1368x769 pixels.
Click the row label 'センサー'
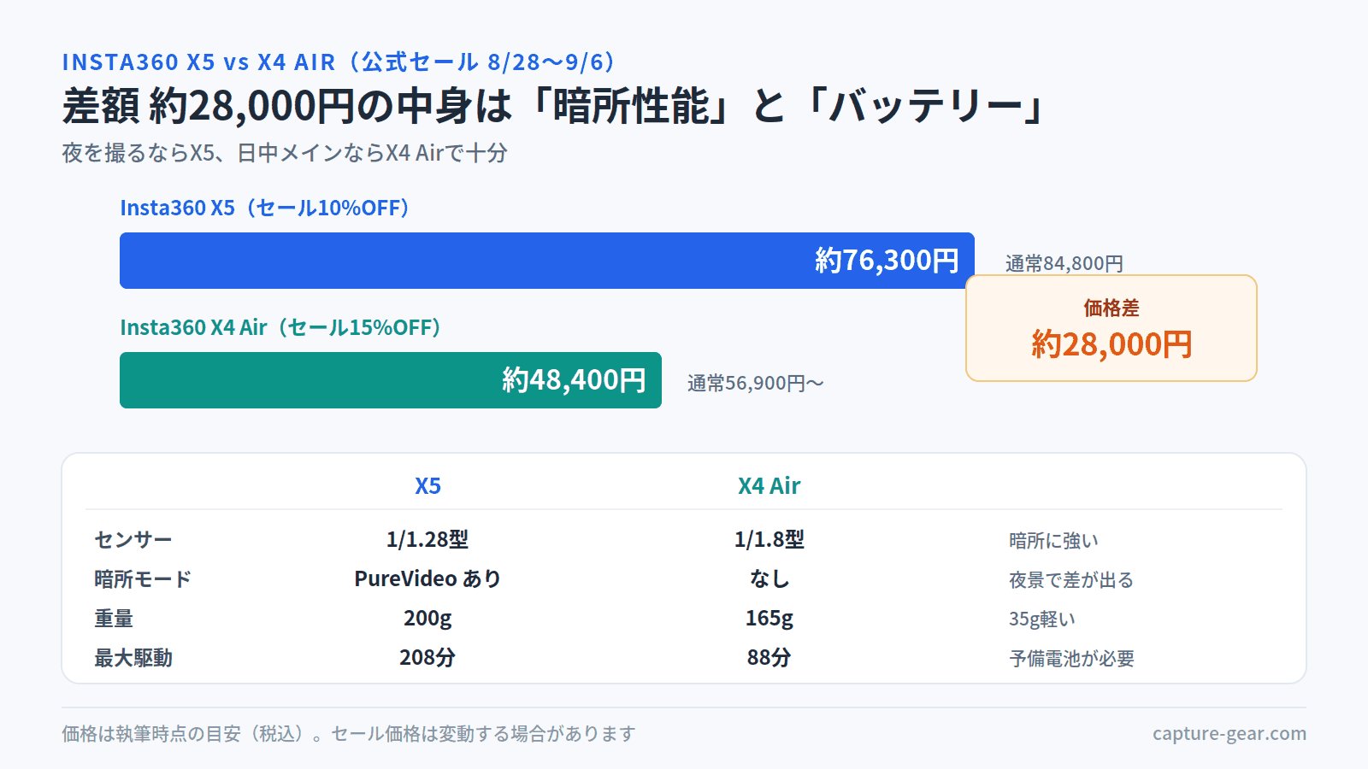[133, 539]
